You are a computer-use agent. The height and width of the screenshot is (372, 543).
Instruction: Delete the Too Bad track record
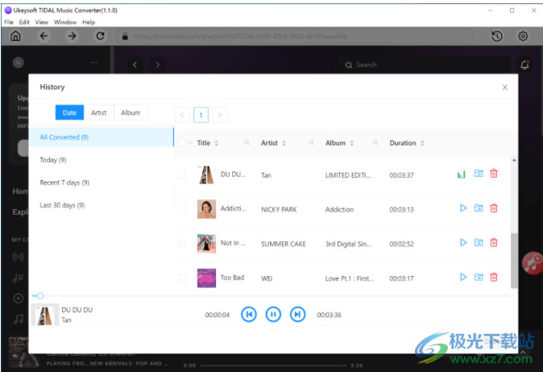pyautogui.click(x=494, y=277)
